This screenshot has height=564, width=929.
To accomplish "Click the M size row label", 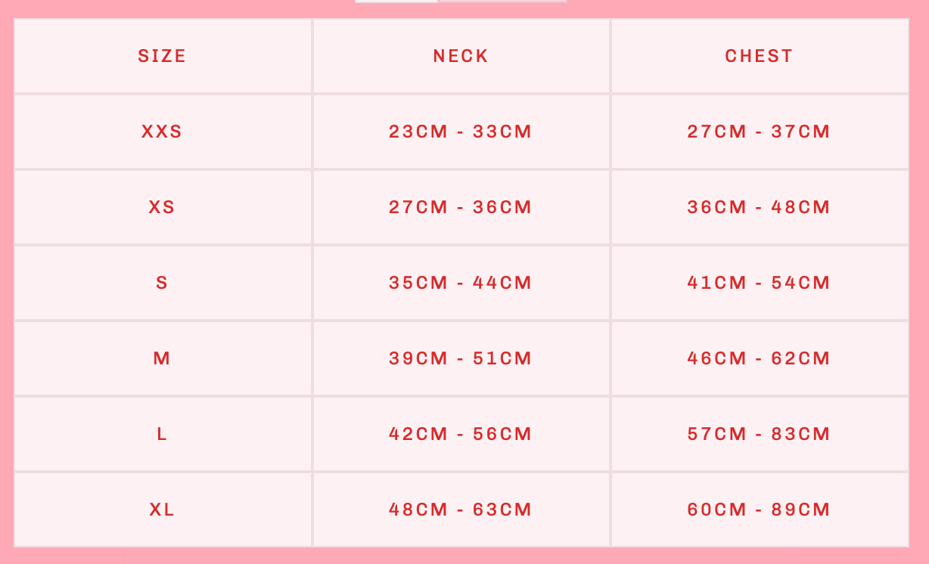I will point(162,358).
